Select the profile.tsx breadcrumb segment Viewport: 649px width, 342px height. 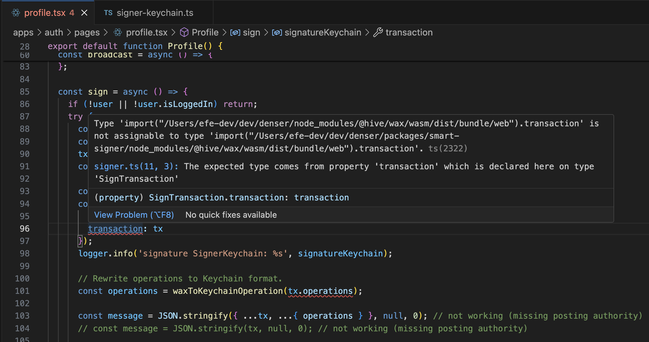click(147, 32)
